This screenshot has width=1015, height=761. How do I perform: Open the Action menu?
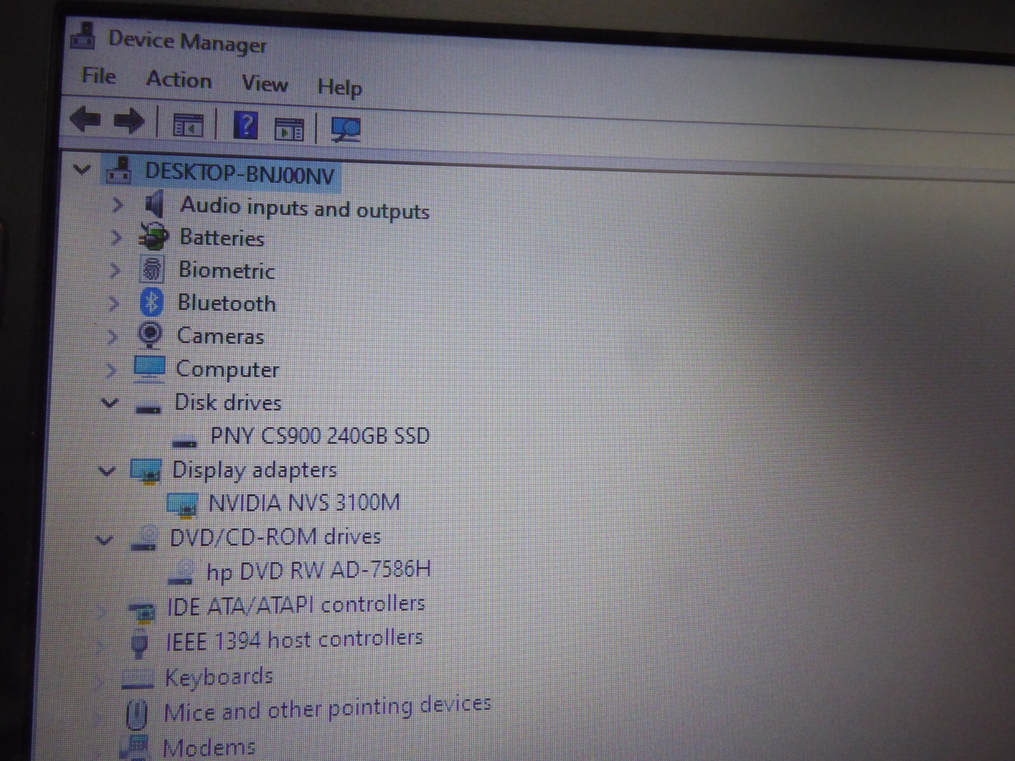(179, 80)
